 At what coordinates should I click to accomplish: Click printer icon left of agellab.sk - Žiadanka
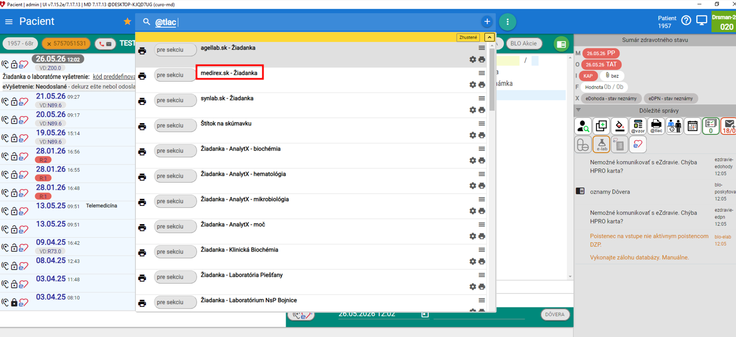(x=142, y=50)
